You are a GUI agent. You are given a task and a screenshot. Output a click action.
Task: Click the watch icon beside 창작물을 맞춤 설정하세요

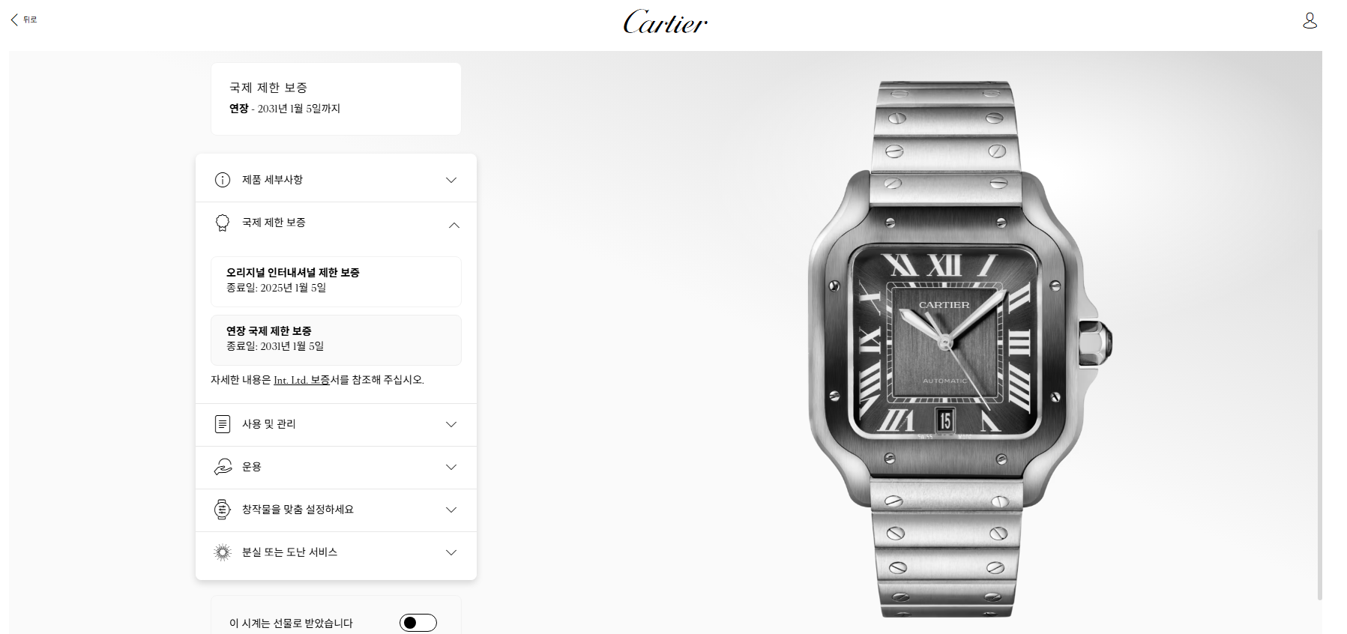pos(223,510)
